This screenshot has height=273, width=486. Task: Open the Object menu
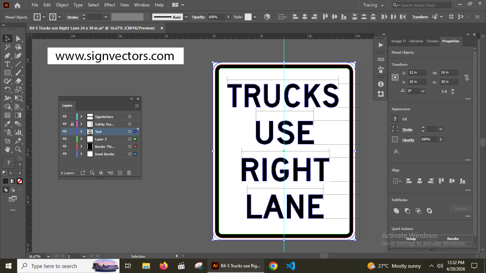pyautogui.click(x=62, y=5)
